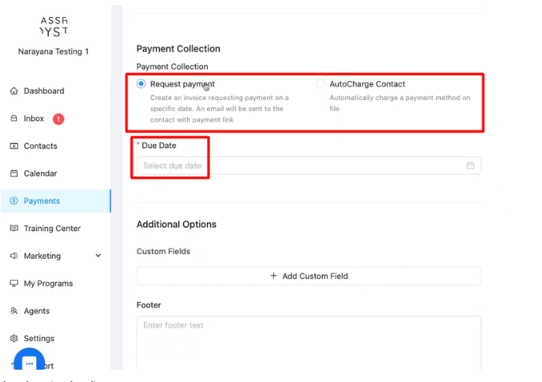
Task: Click the Agents people icon
Action: pyautogui.click(x=14, y=311)
